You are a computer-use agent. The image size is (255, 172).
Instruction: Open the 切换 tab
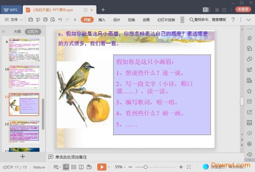pyautogui.click(x=132, y=20)
